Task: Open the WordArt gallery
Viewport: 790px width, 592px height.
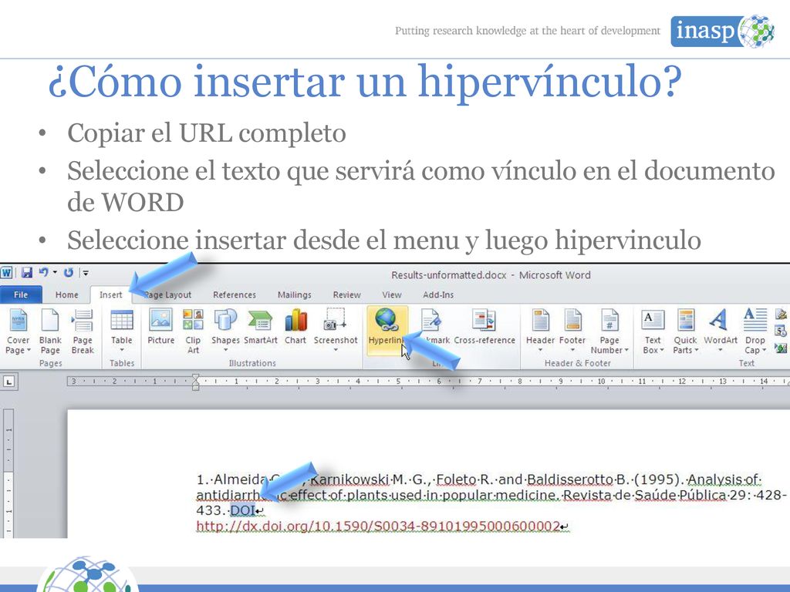Action: [721, 331]
